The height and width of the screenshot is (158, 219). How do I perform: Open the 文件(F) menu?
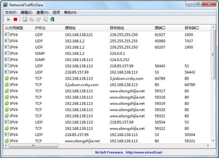[11, 12]
